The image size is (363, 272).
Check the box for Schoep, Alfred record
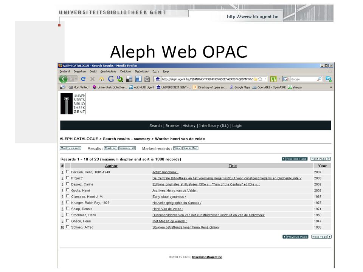click(x=68, y=227)
